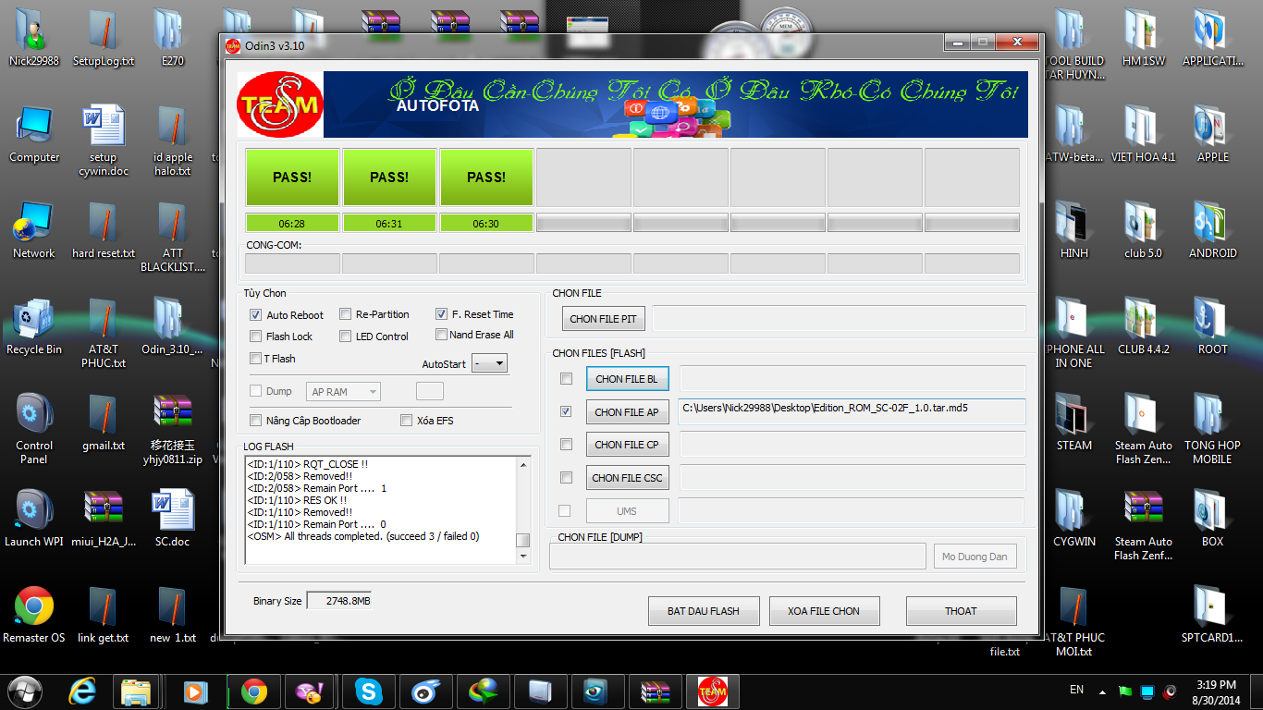The image size is (1263, 710).
Task: Click the AP file path field
Action: pos(852,411)
